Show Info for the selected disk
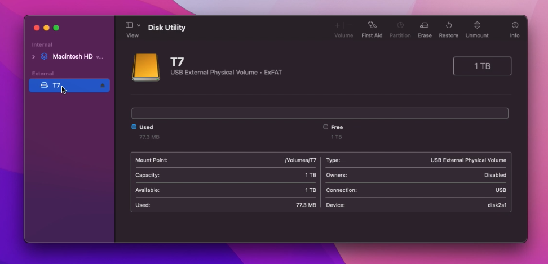This screenshot has height=264, width=548. pos(514,30)
